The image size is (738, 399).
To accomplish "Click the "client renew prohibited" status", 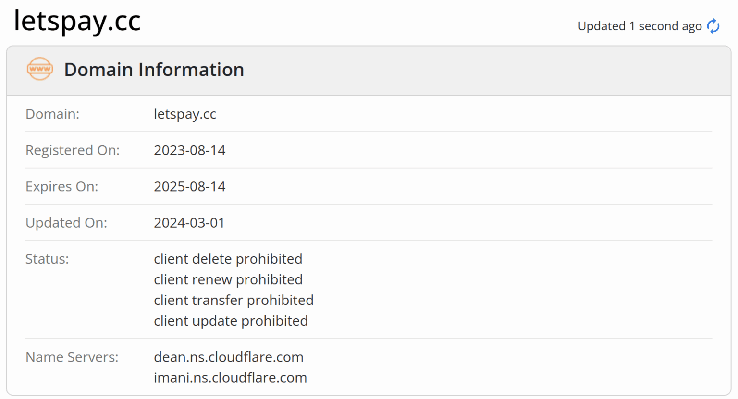I will point(228,279).
